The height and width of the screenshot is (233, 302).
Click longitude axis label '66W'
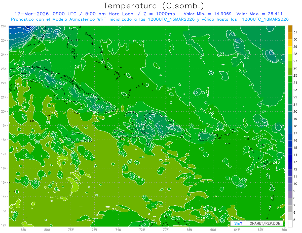tap(213, 229)
